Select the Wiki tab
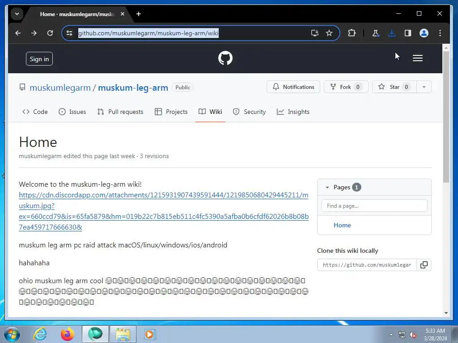 click(210, 112)
